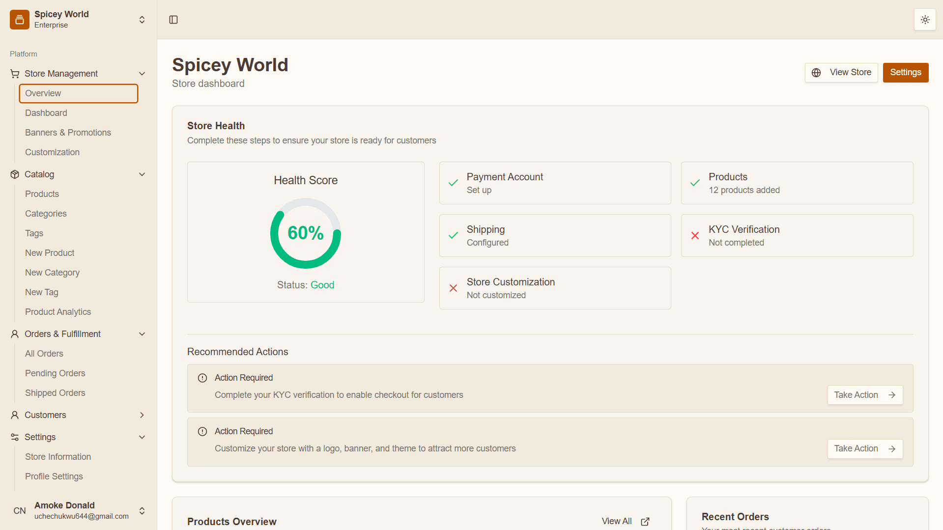Expand the Customers section
This screenshot has height=530, width=943.
(142, 415)
